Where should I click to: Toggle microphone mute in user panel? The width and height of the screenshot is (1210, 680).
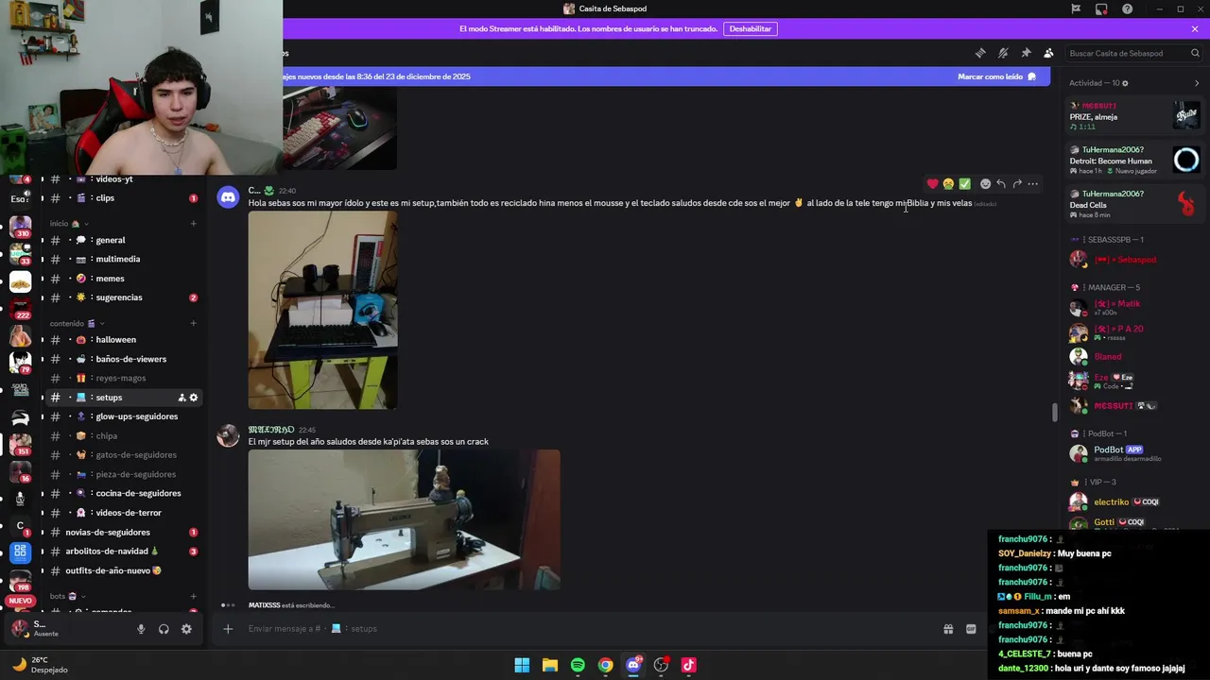pos(141,629)
